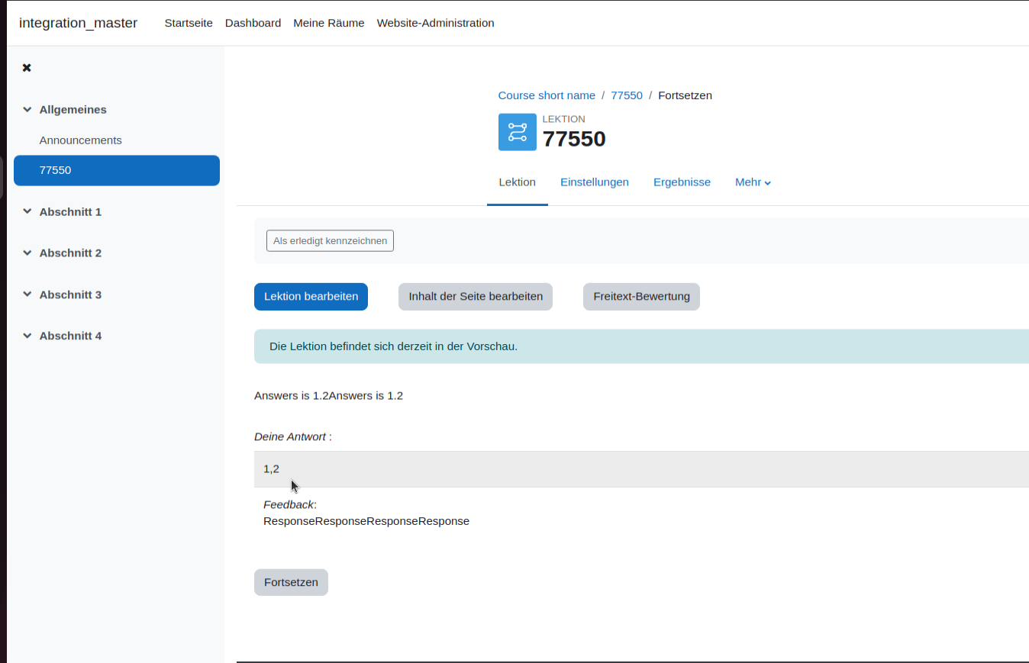Open Dashboard in top navigation

253,23
